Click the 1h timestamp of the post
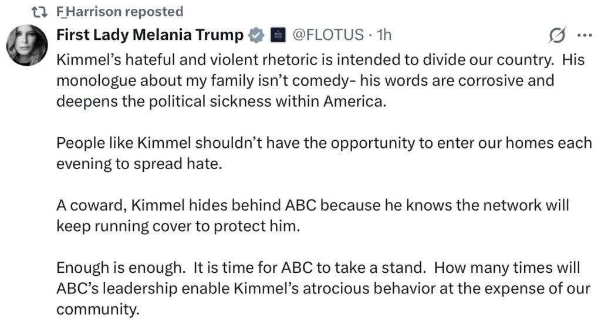 384,35
